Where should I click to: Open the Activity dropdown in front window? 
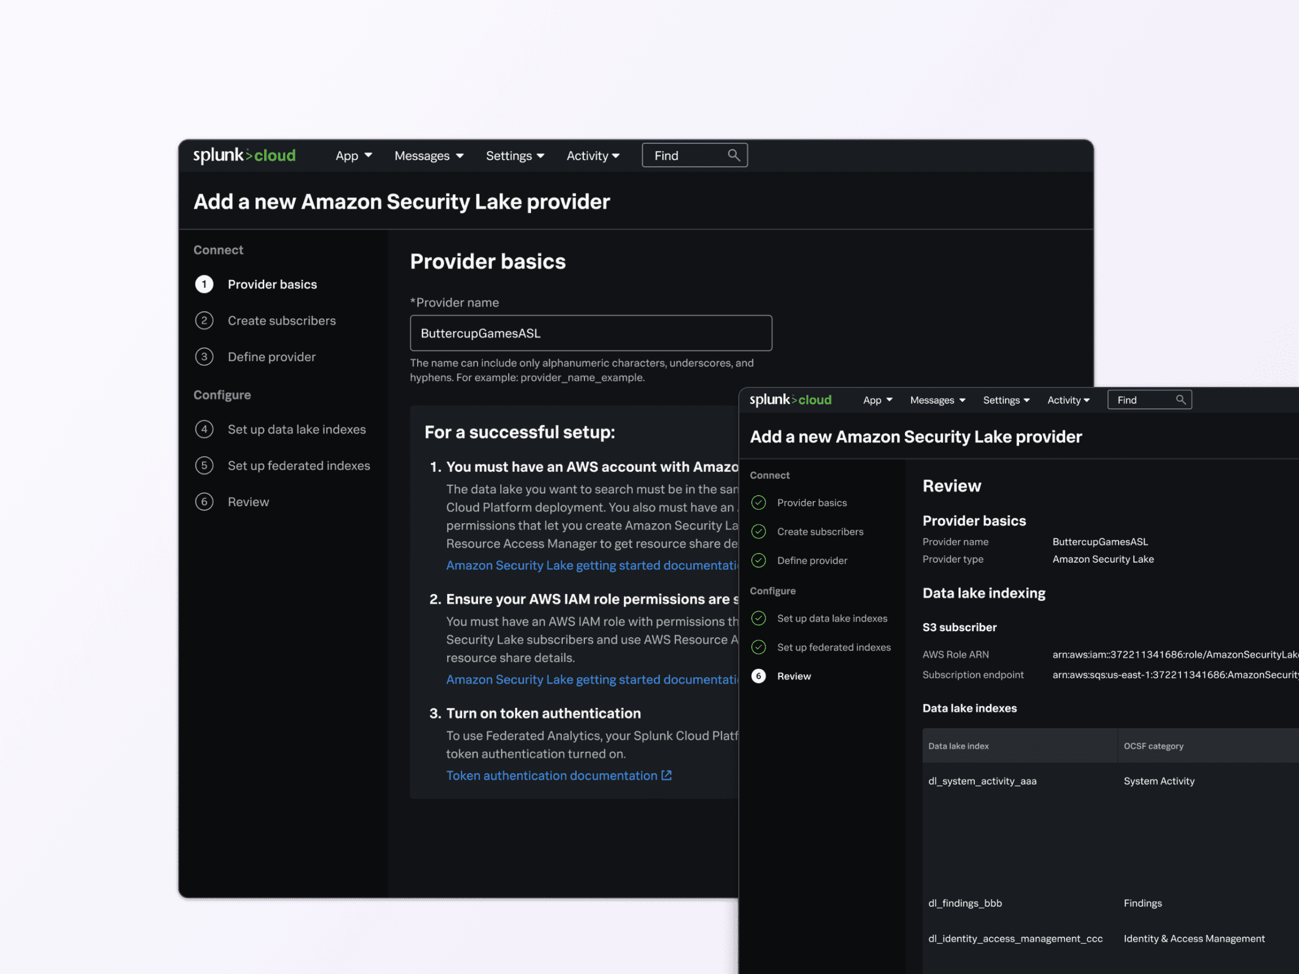point(1068,400)
